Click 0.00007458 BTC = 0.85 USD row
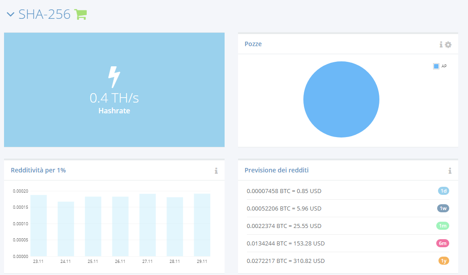This screenshot has width=468, height=275. click(348, 191)
